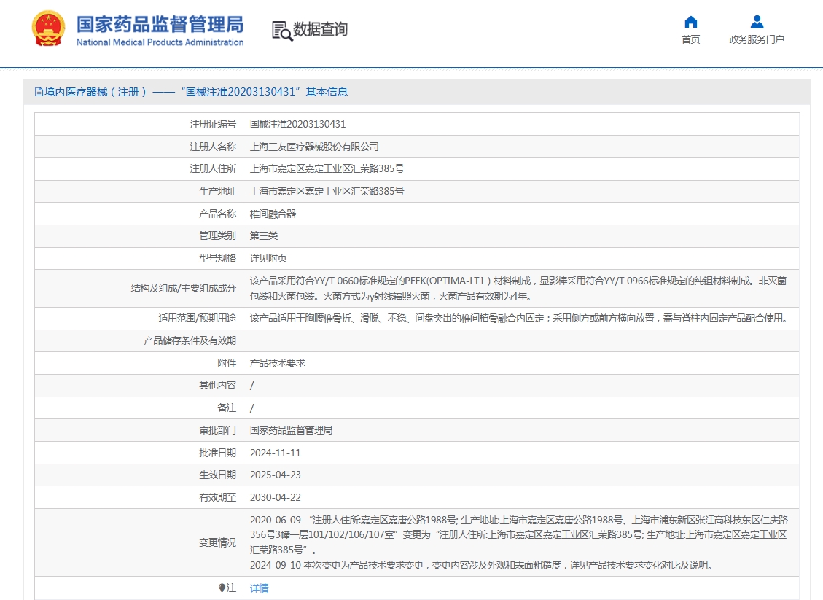
Task: Click the 结构及组成/主要组成成分 label
Action: [184, 289]
